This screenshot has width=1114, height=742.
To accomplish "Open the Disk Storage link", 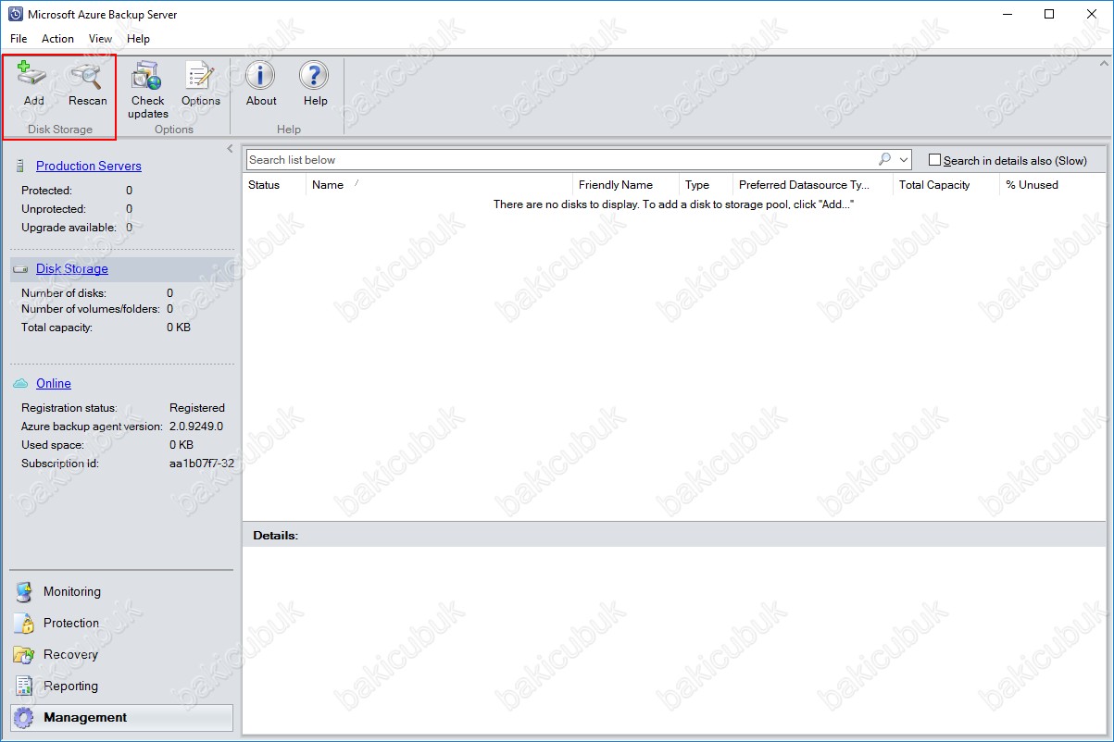I will coord(72,269).
